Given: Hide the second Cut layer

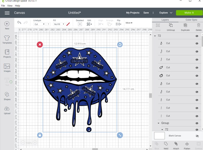Looking at the screenshot, I should [197, 52].
